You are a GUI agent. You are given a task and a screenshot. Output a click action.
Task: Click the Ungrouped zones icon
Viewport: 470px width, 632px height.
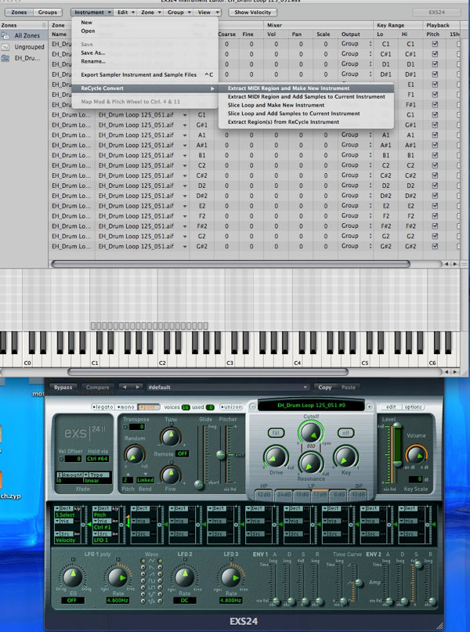point(5,47)
